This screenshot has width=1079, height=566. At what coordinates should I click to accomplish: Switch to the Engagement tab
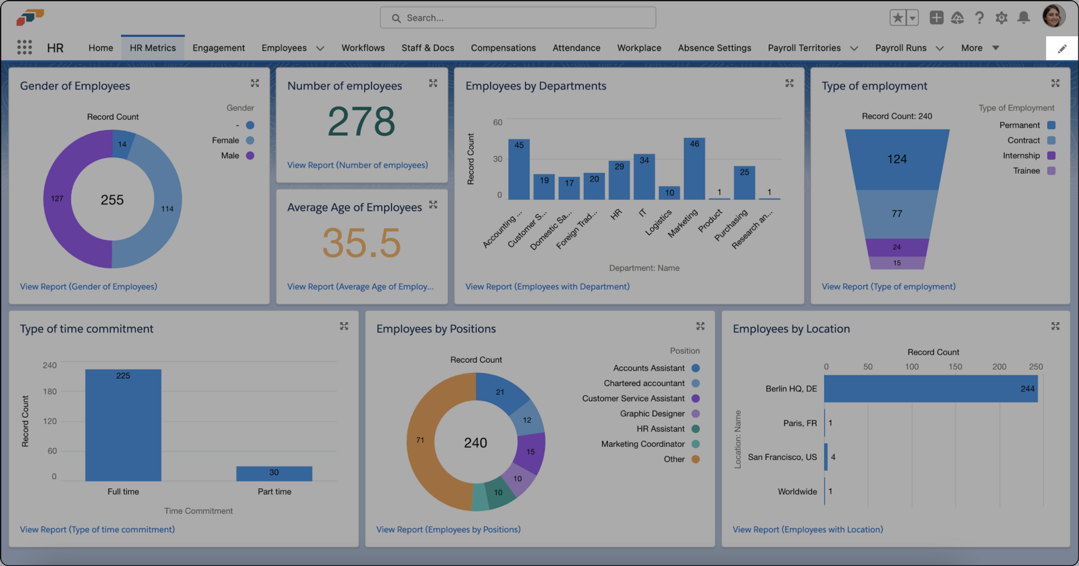click(x=218, y=47)
